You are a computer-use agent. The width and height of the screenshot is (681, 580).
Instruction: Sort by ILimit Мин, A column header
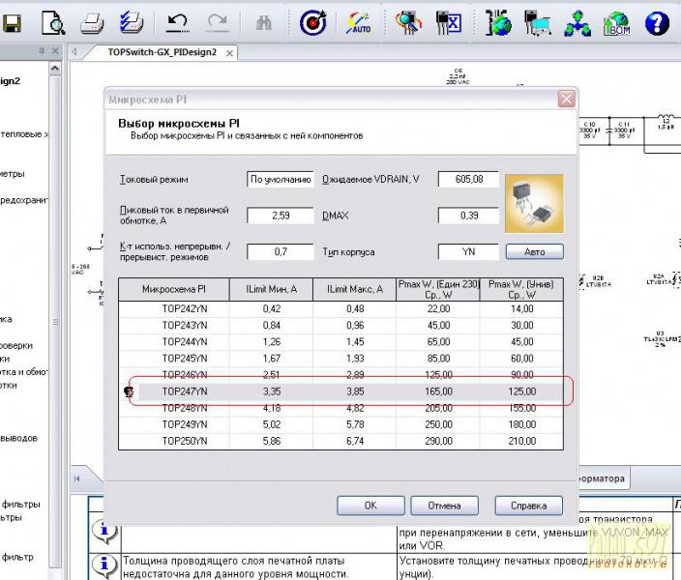tap(271, 289)
